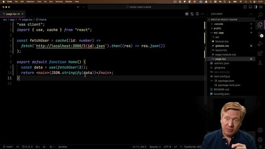Collapse the src/app folder

[231, 33]
